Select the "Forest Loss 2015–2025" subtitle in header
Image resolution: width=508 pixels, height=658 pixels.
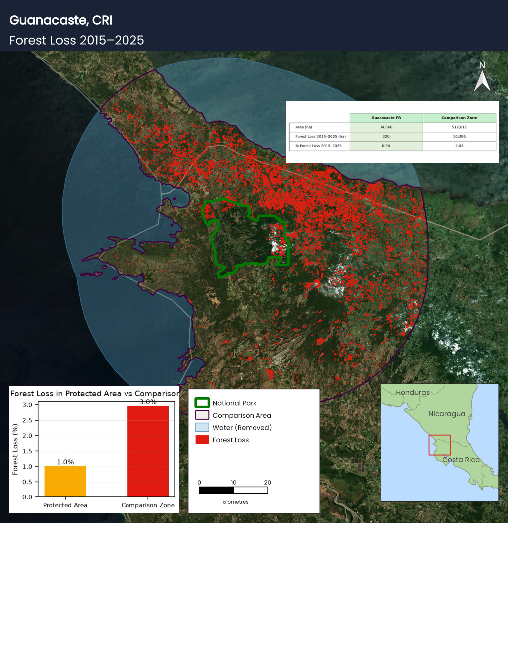(x=77, y=40)
